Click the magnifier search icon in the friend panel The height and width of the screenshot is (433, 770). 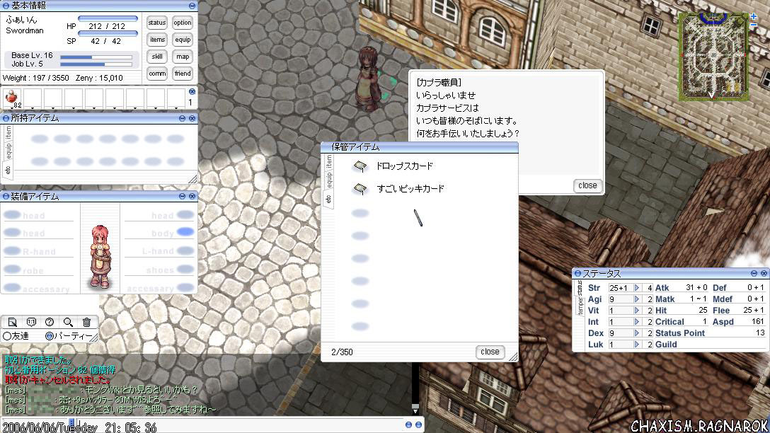coord(68,323)
